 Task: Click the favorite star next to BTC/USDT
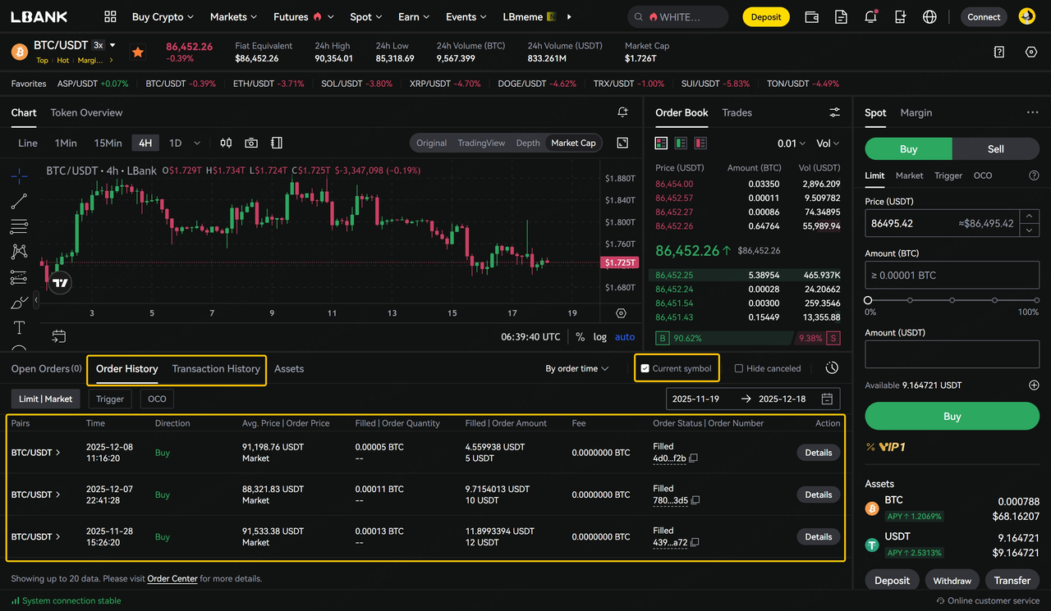(138, 52)
